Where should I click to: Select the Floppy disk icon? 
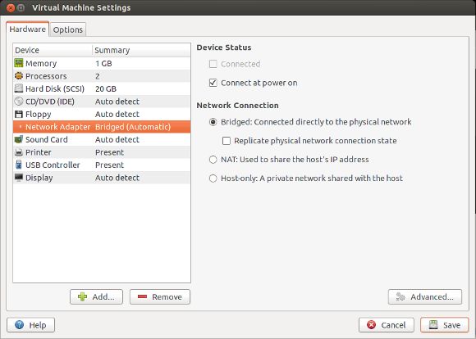coord(19,114)
